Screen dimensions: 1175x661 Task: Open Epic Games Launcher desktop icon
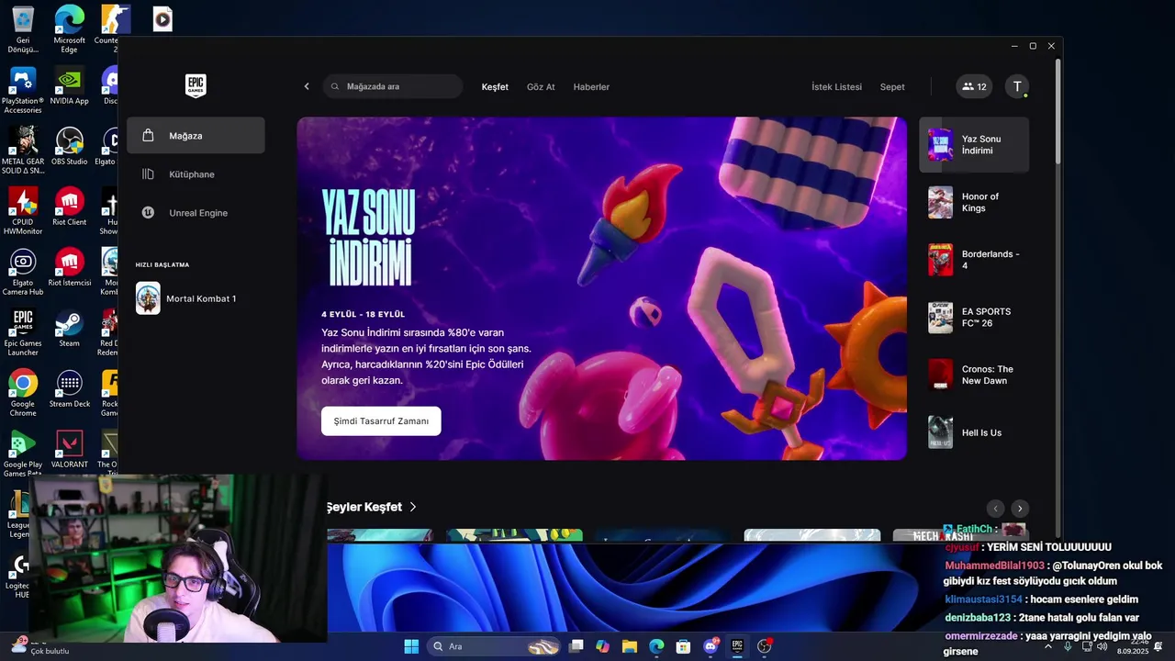pyautogui.click(x=23, y=332)
